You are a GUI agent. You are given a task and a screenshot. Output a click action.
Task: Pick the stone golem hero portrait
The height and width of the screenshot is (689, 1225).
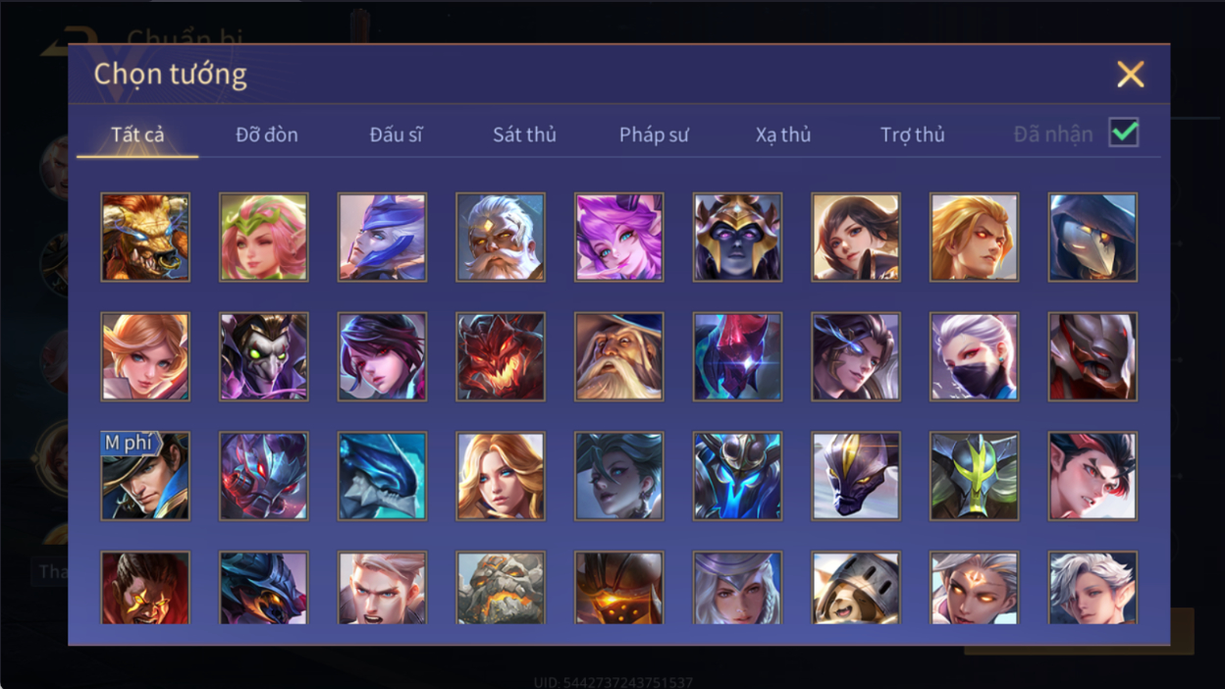pos(501,588)
